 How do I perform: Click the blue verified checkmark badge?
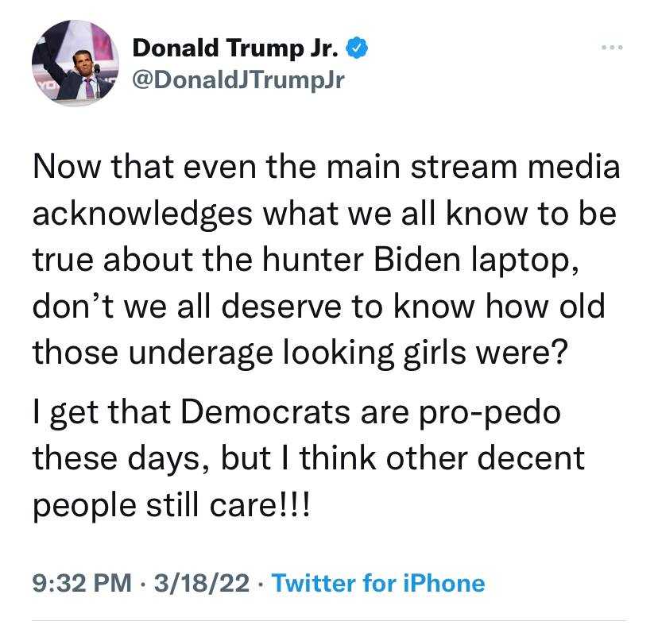coord(357,48)
